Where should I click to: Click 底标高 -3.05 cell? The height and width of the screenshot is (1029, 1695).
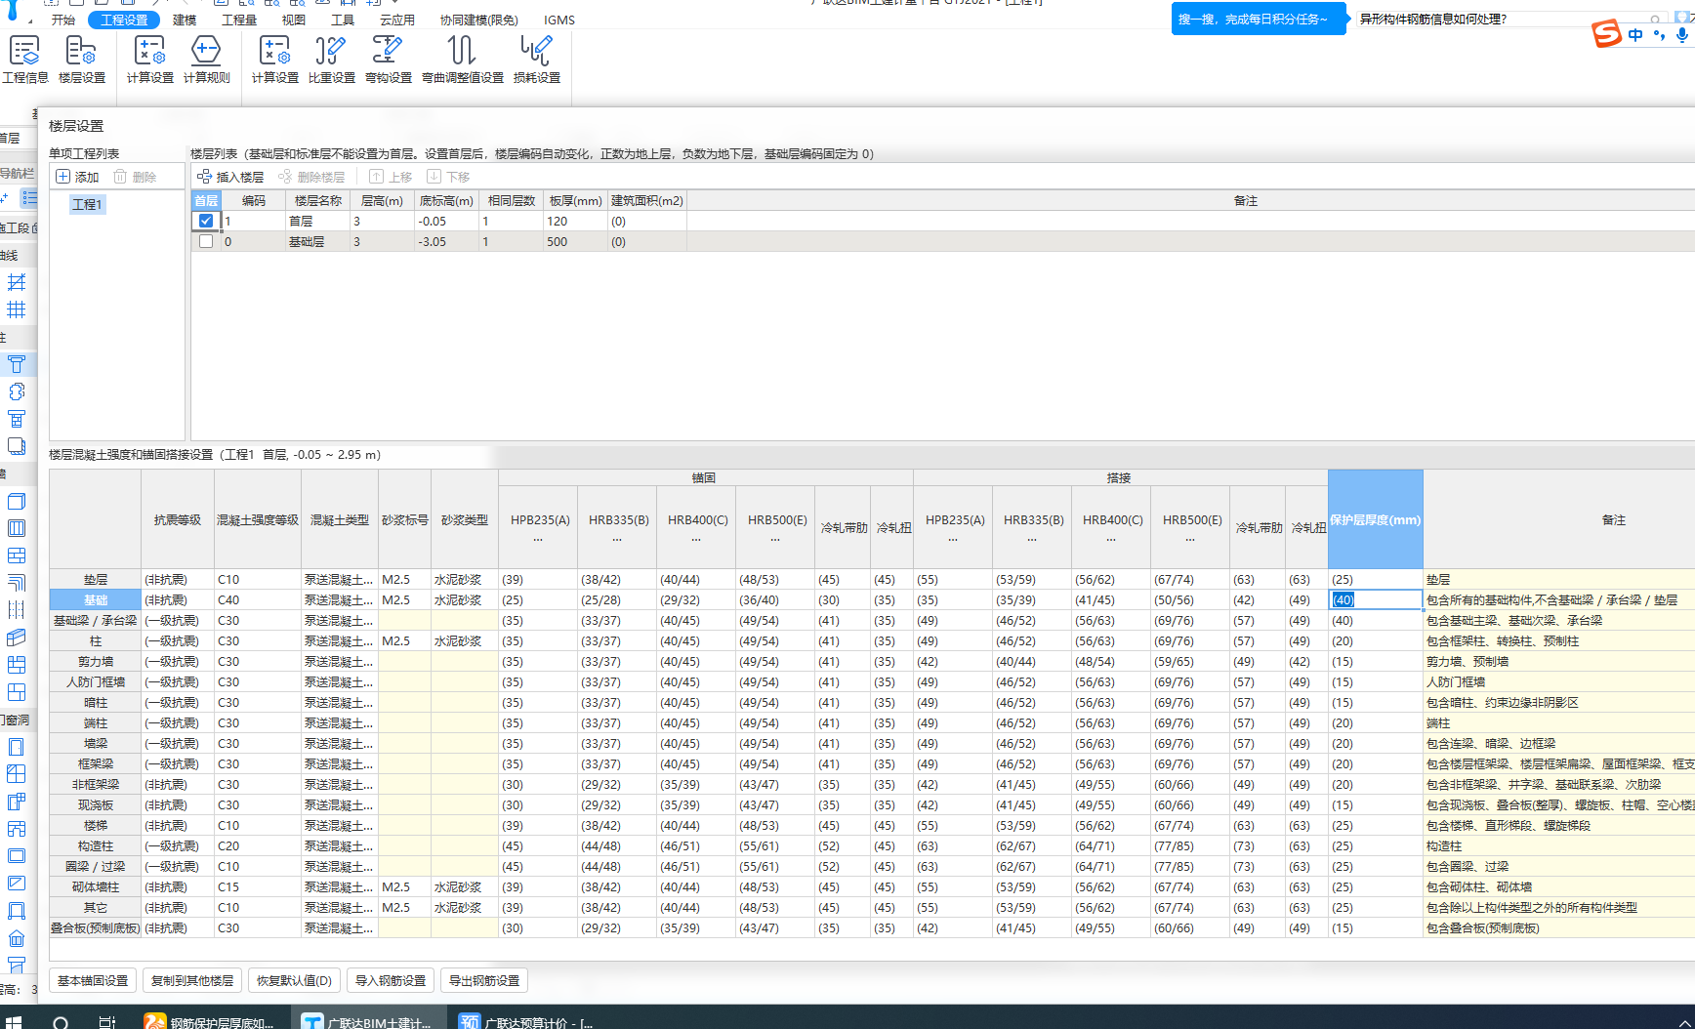click(447, 241)
